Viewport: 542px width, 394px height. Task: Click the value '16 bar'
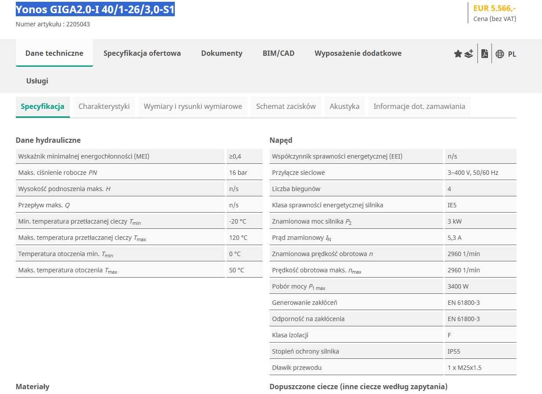[x=238, y=173]
